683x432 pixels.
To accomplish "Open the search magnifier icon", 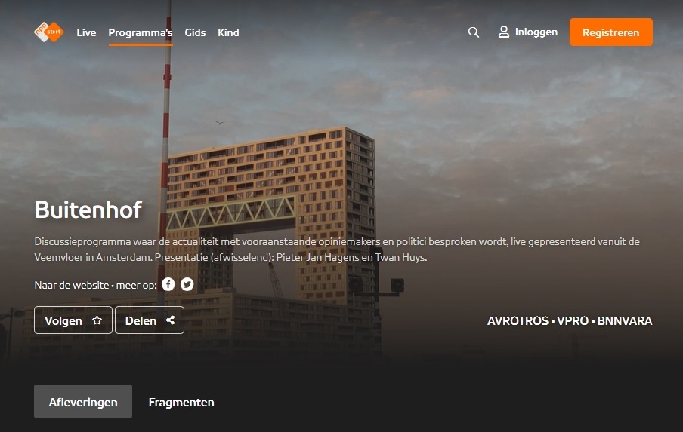I will [474, 32].
